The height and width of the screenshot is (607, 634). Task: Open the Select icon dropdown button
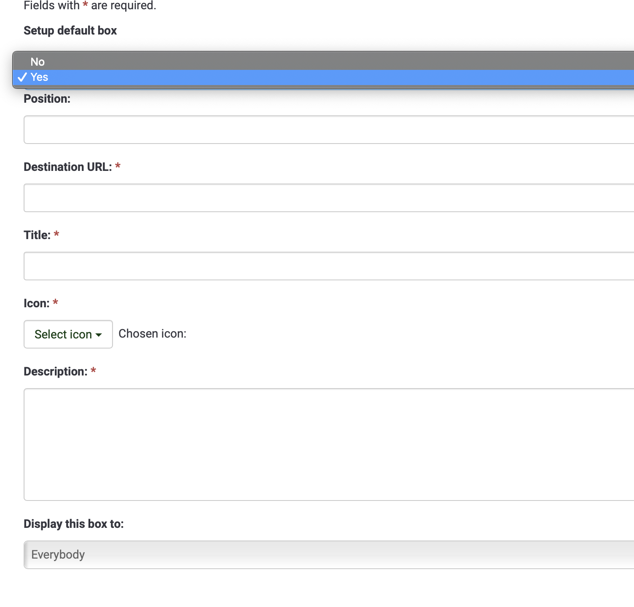(x=68, y=334)
